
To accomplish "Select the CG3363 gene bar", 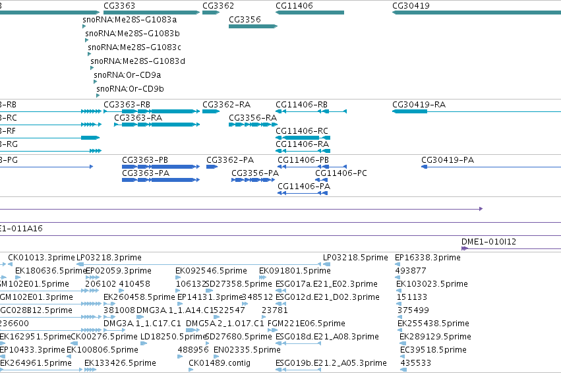I will tap(152, 13).
